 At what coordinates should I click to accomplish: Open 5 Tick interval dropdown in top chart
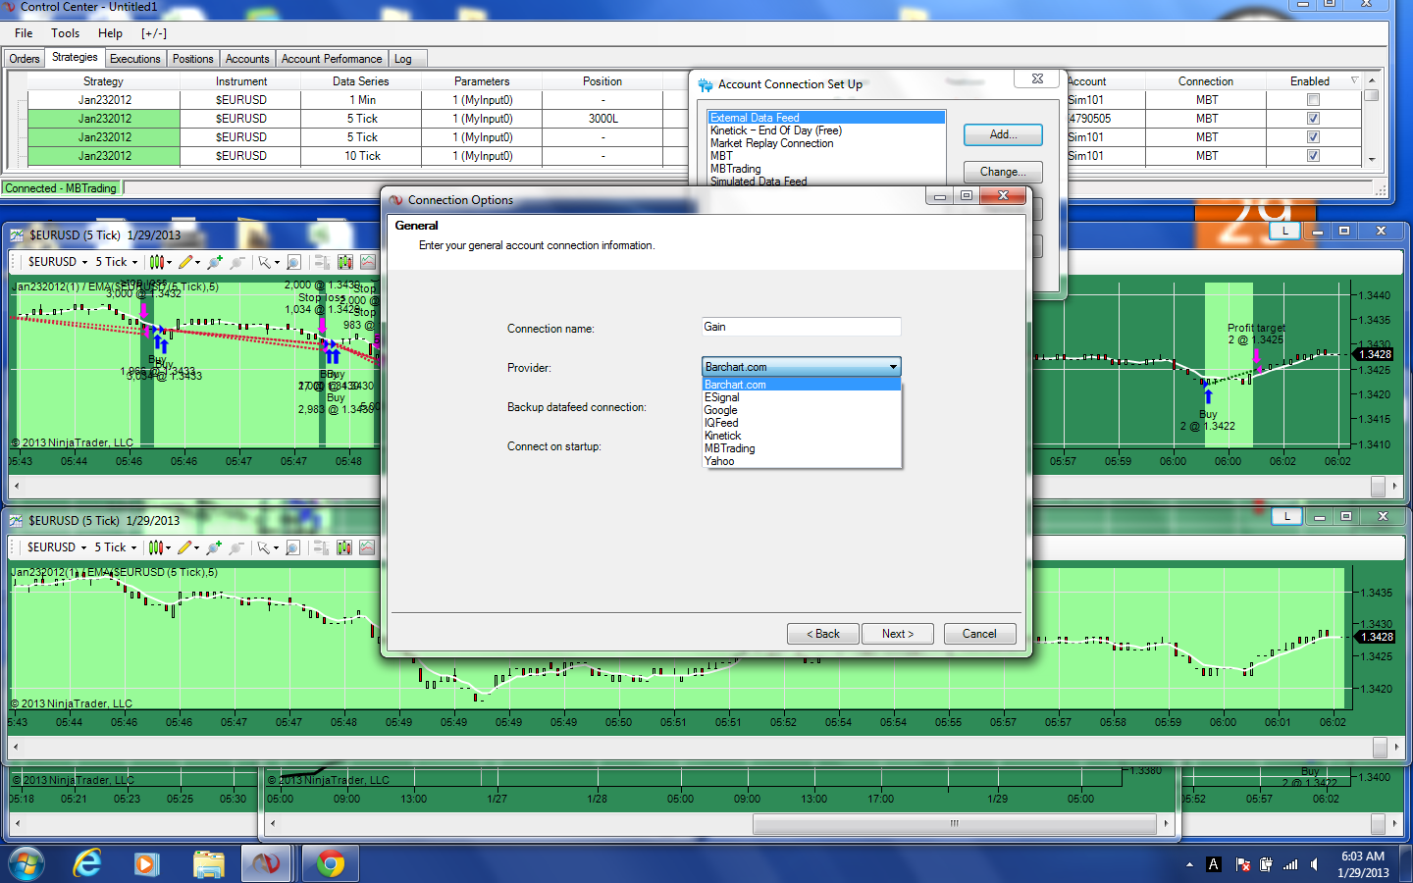click(x=116, y=262)
